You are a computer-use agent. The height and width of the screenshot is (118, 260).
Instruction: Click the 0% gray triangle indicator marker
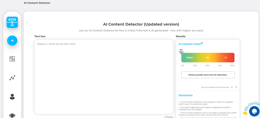click(181, 53)
